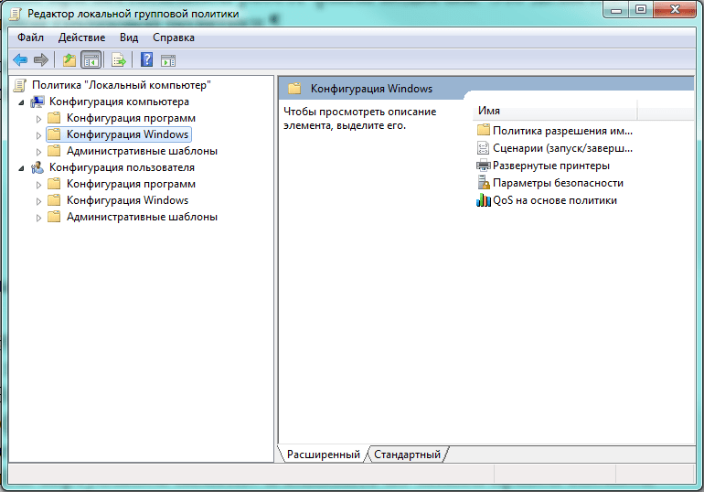Minimize the group policy editor window

(x=616, y=9)
